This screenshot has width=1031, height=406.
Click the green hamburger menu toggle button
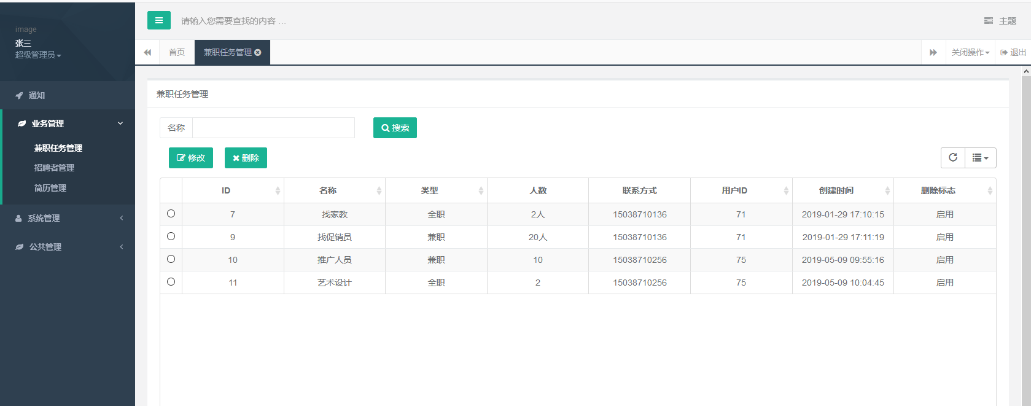tap(158, 20)
